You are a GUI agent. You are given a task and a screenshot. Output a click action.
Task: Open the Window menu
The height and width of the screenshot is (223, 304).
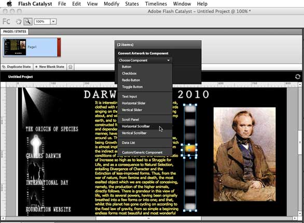click(x=182, y=4)
